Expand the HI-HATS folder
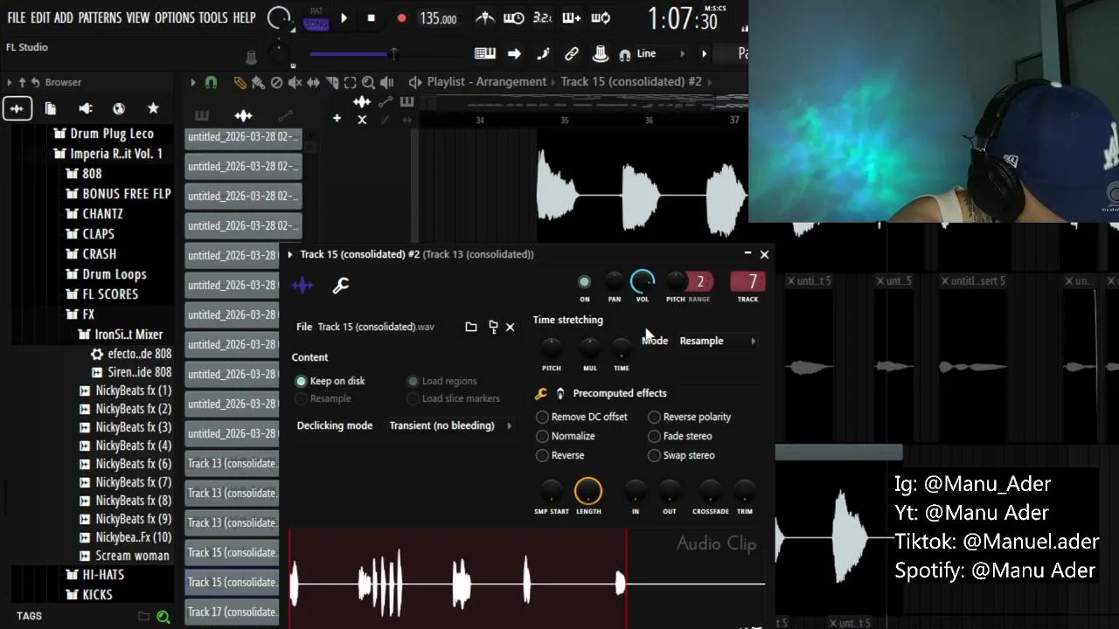Viewport: 1119px width, 629px height. coord(95,575)
